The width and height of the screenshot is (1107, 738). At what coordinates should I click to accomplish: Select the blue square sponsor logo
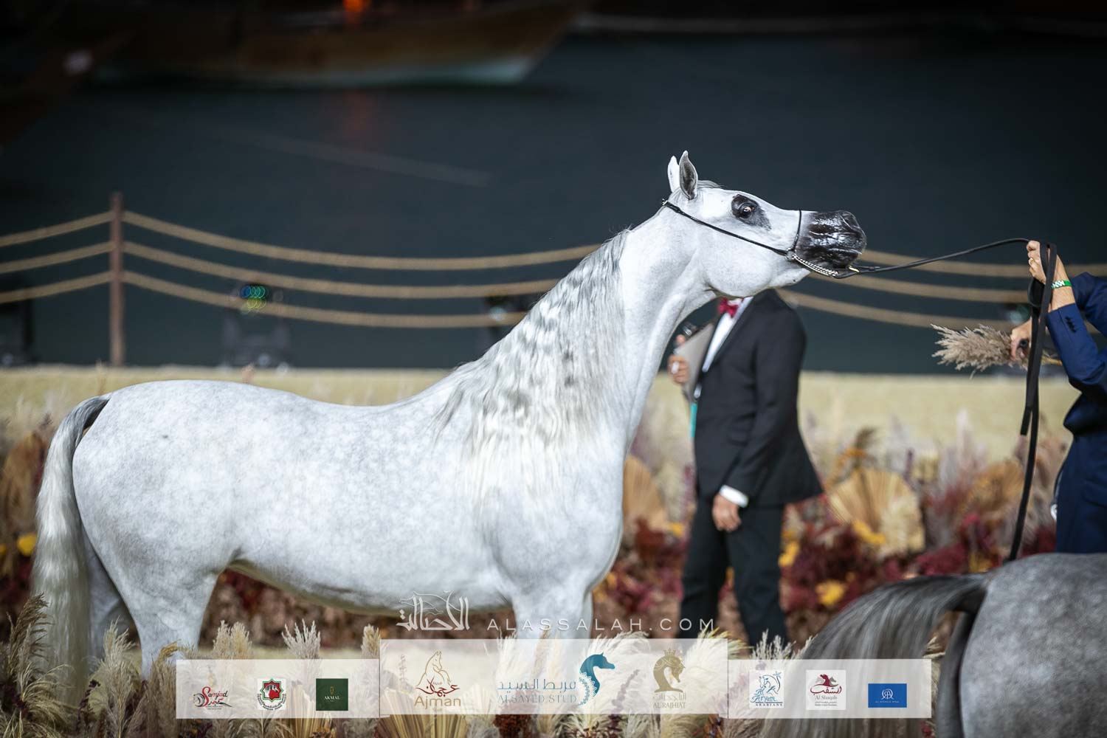886,694
